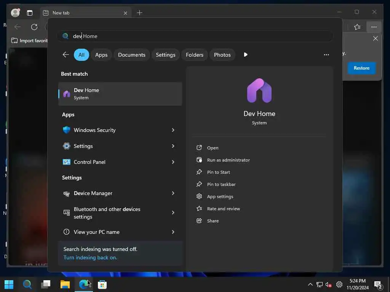Click the large Dev Home app logo
The height and width of the screenshot is (292, 390).
(x=259, y=90)
